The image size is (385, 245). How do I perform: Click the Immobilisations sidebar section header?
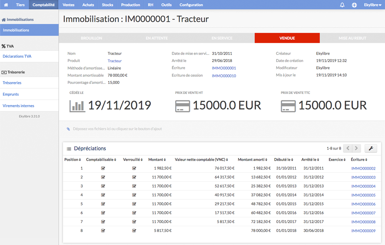coord(18,19)
